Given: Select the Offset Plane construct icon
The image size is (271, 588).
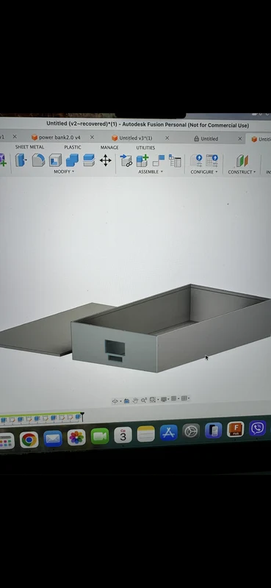Looking at the screenshot, I should (x=242, y=161).
